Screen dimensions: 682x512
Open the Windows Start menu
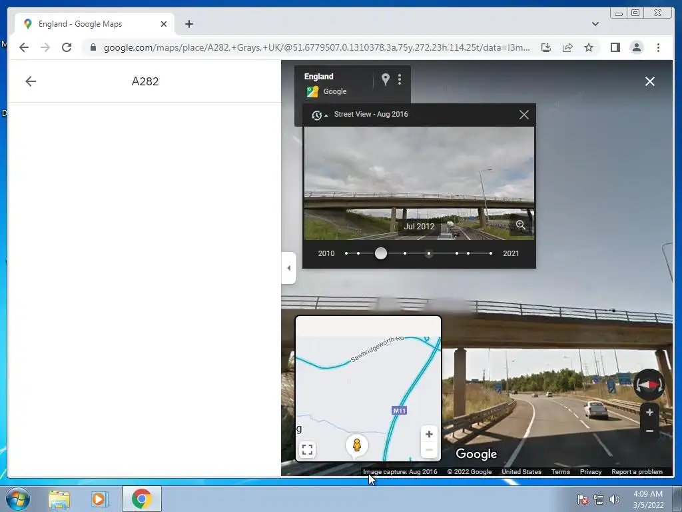click(x=18, y=499)
